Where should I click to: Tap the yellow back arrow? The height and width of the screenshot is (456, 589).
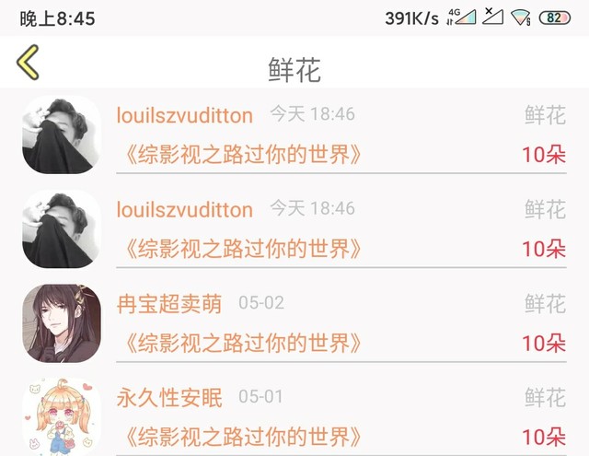pyautogui.click(x=28, y=63)
